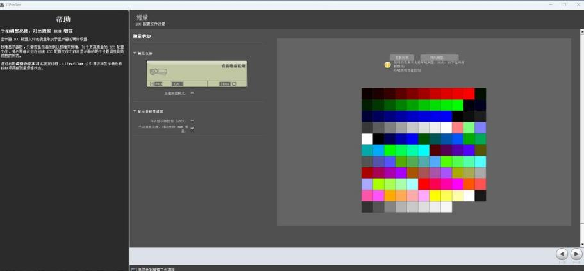Viewport: 584px width, 271px height.
Task: Collapse the 测量仪器 section triangle
Action: coord(135,53)
